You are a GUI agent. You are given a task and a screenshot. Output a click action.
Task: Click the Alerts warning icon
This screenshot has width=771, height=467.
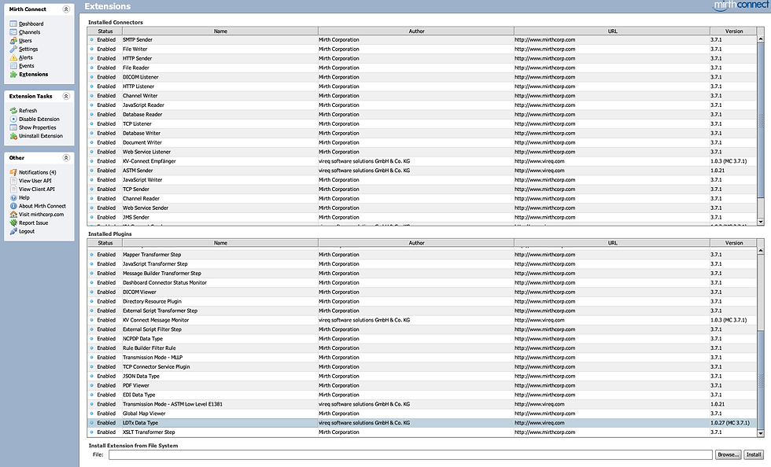(x=13, y=57)
